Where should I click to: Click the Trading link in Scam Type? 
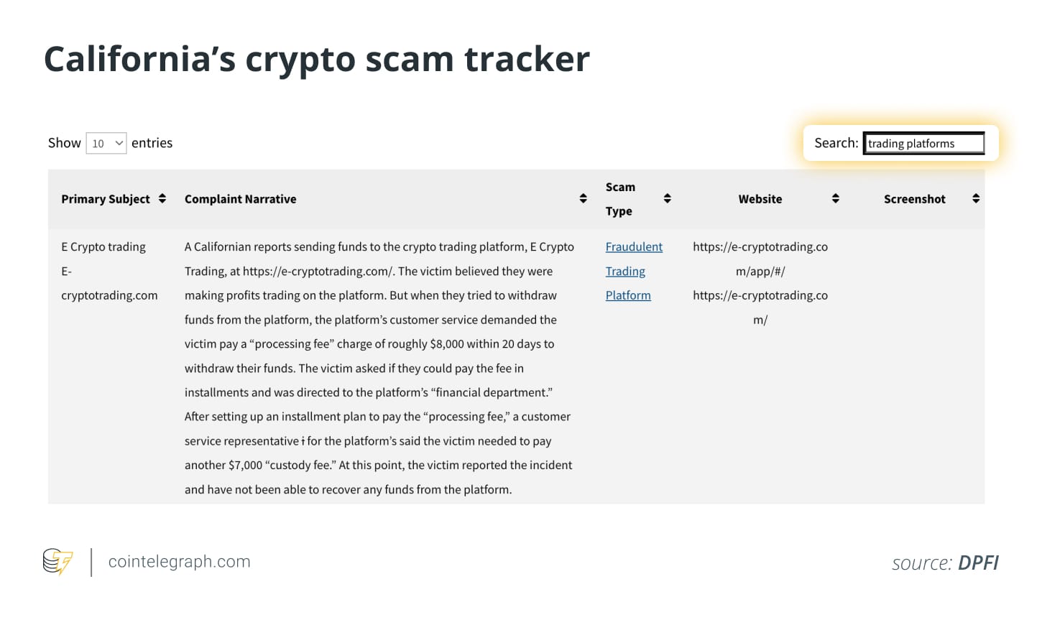coord(625,272)
